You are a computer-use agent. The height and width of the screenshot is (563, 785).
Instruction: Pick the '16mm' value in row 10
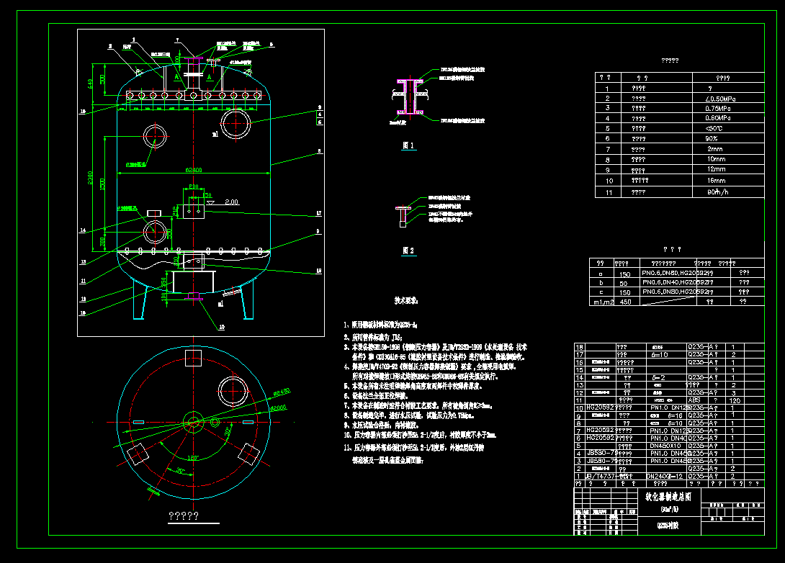tap(717, 181)
